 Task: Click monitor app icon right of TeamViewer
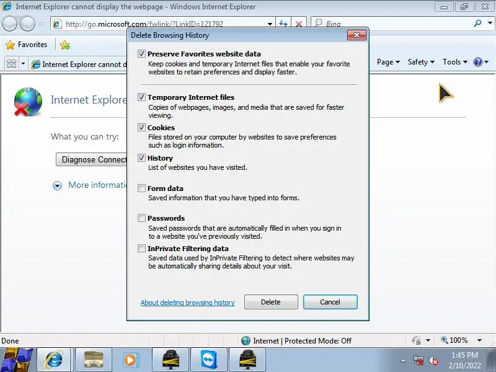(247, 360)
